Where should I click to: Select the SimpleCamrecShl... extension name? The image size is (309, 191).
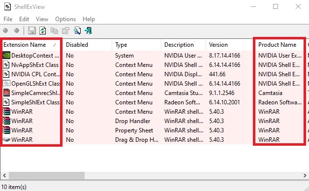pyautogui.click(x=35, y=93)
